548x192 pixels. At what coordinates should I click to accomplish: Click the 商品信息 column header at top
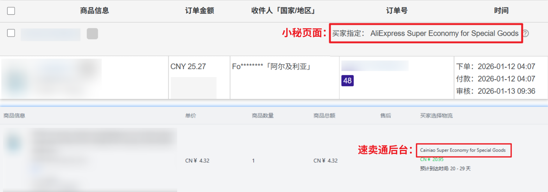(95, 11)
